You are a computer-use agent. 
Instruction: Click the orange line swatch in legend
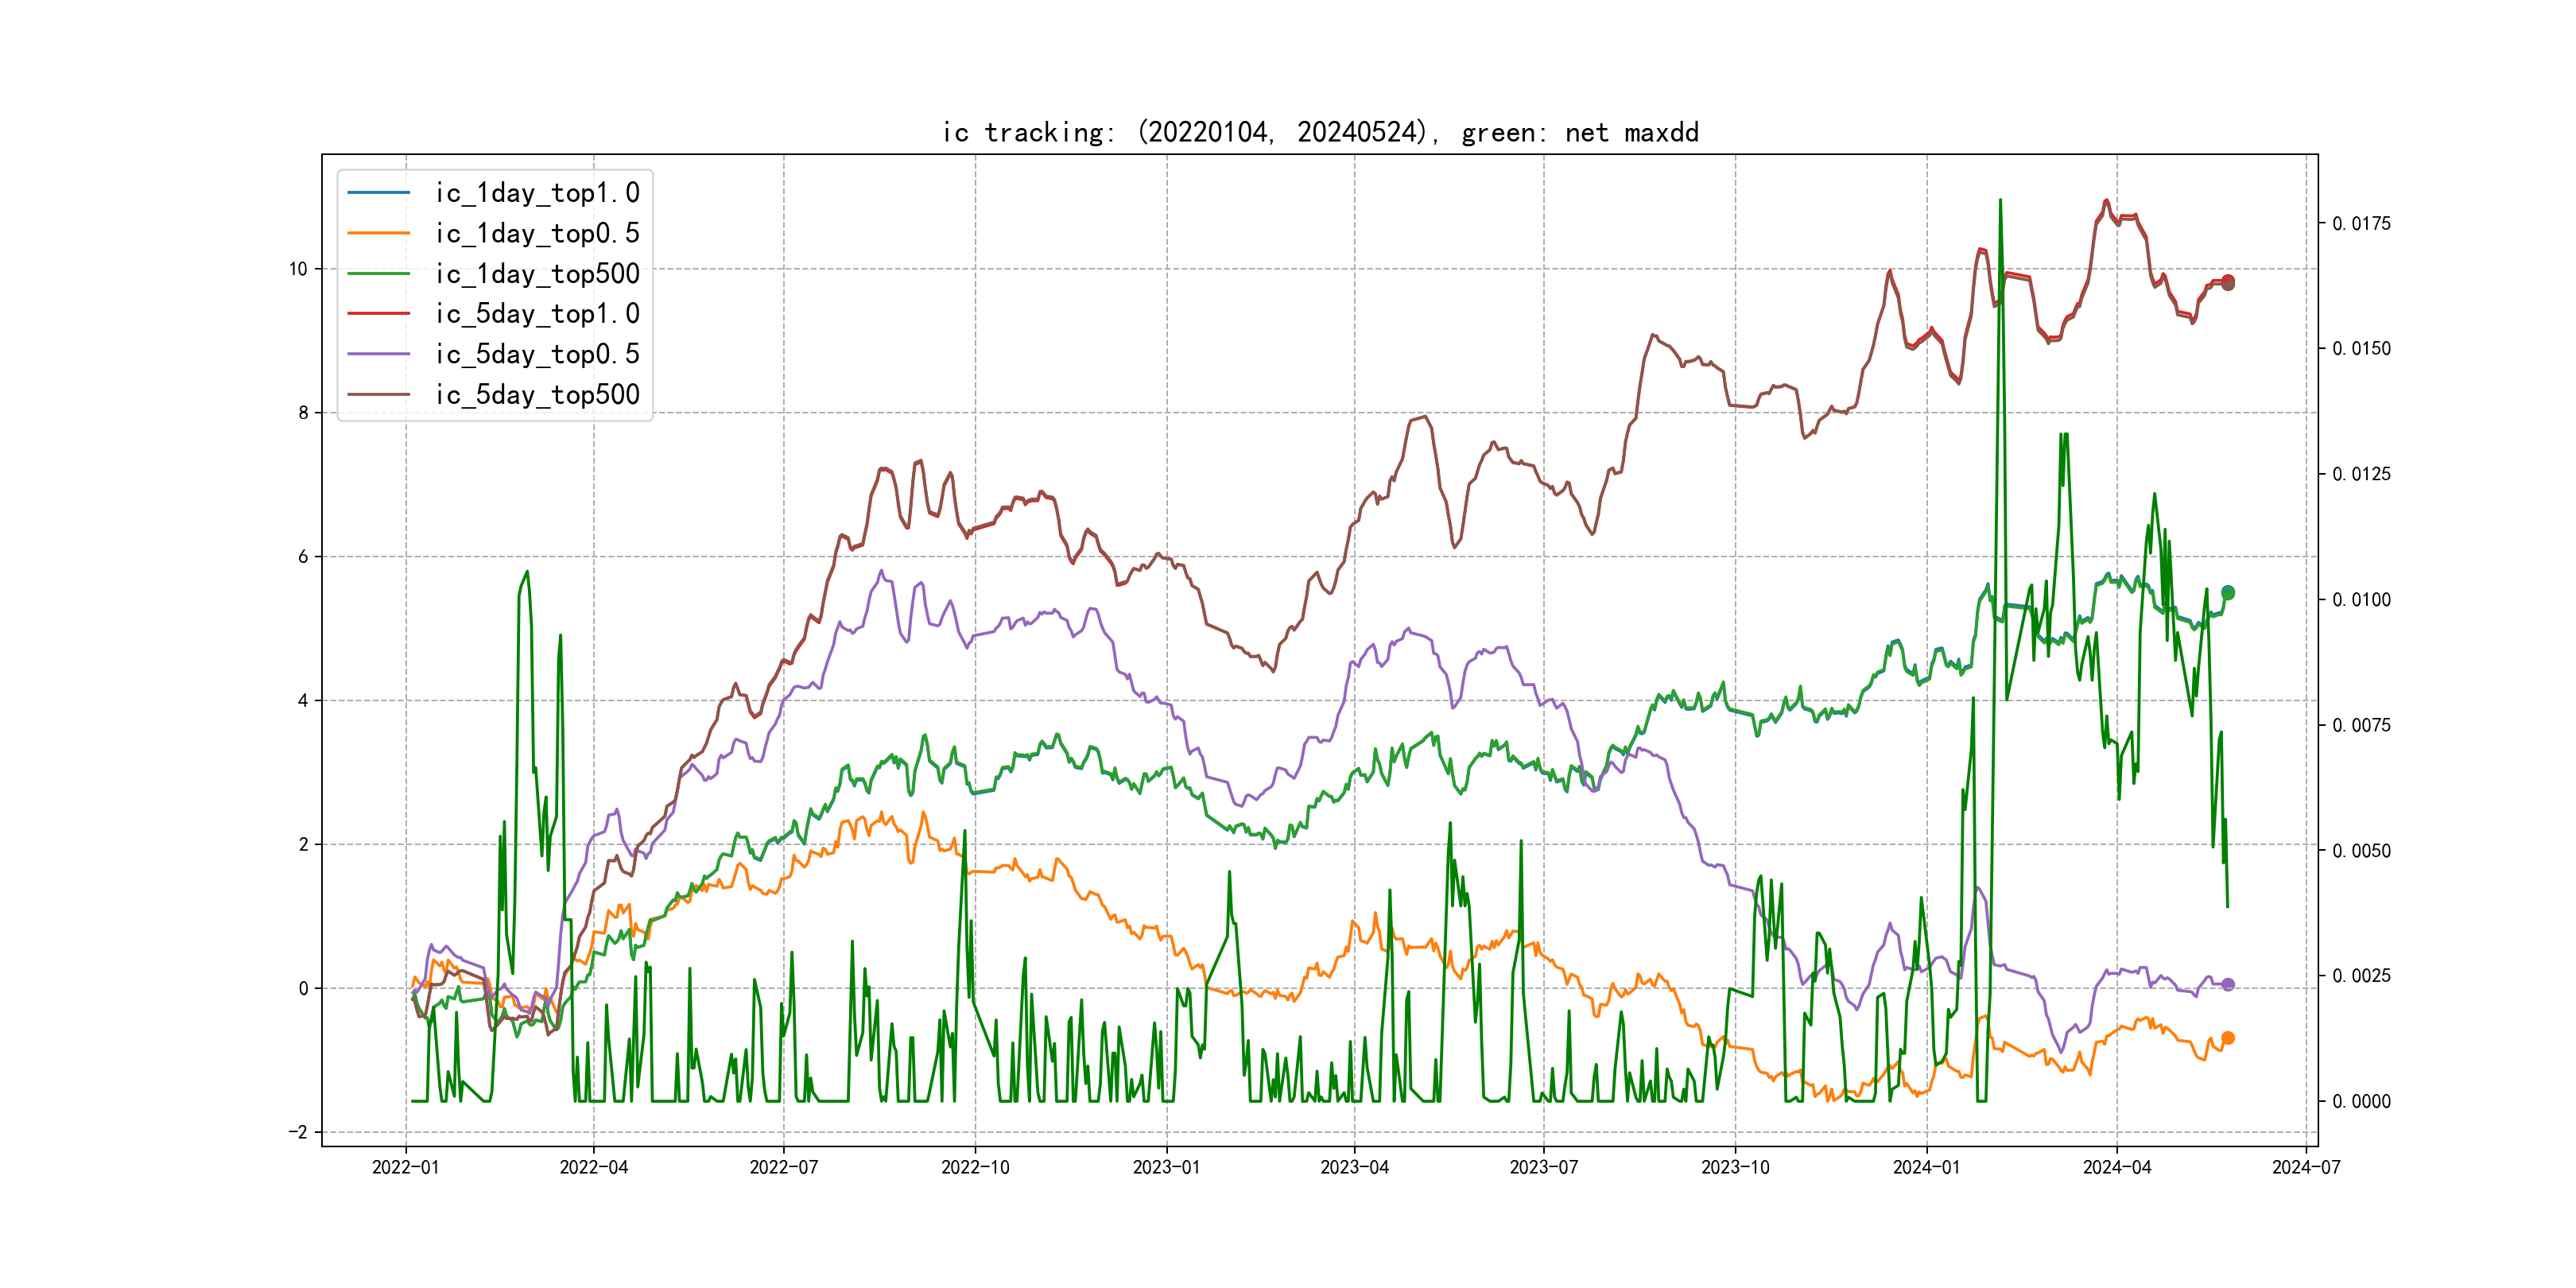coord(379,233)
